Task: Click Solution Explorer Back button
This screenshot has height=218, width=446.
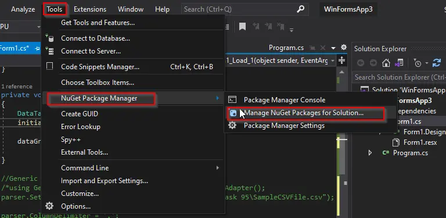Action: click(x=361, y=63)
